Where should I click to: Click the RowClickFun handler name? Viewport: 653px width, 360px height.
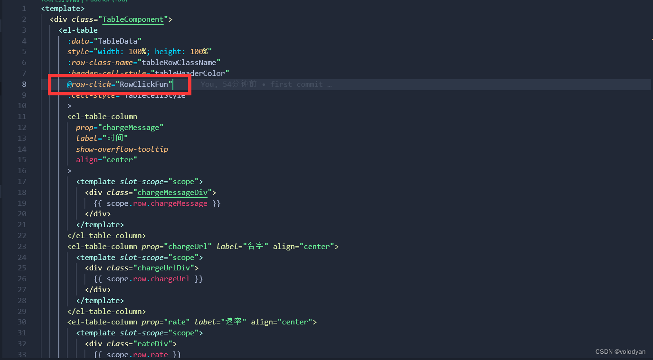[x=144, y=84]
